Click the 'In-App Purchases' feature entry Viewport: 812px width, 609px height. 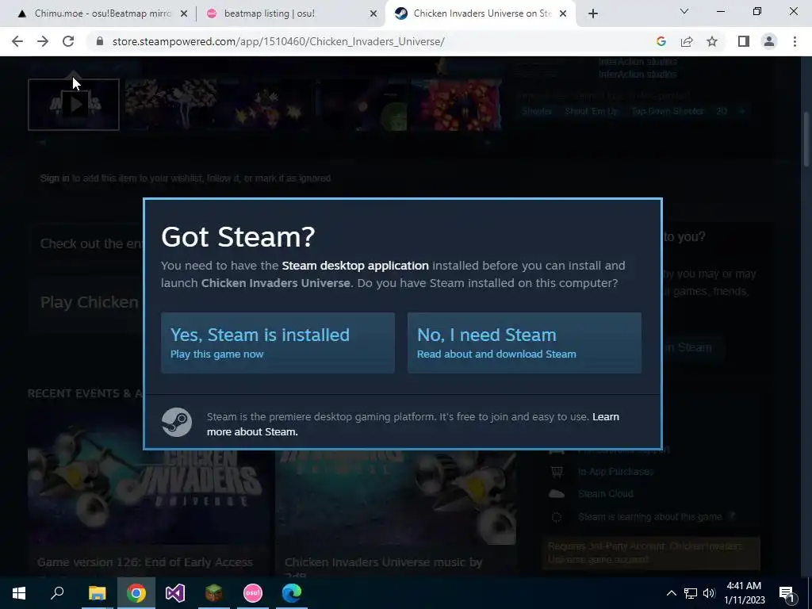(615, 472)
